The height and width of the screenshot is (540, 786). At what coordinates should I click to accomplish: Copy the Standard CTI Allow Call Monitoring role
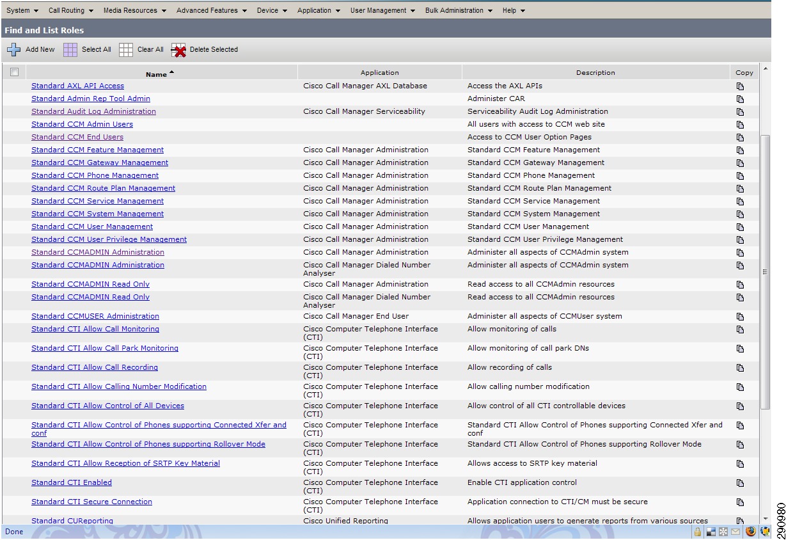[740, 330]
